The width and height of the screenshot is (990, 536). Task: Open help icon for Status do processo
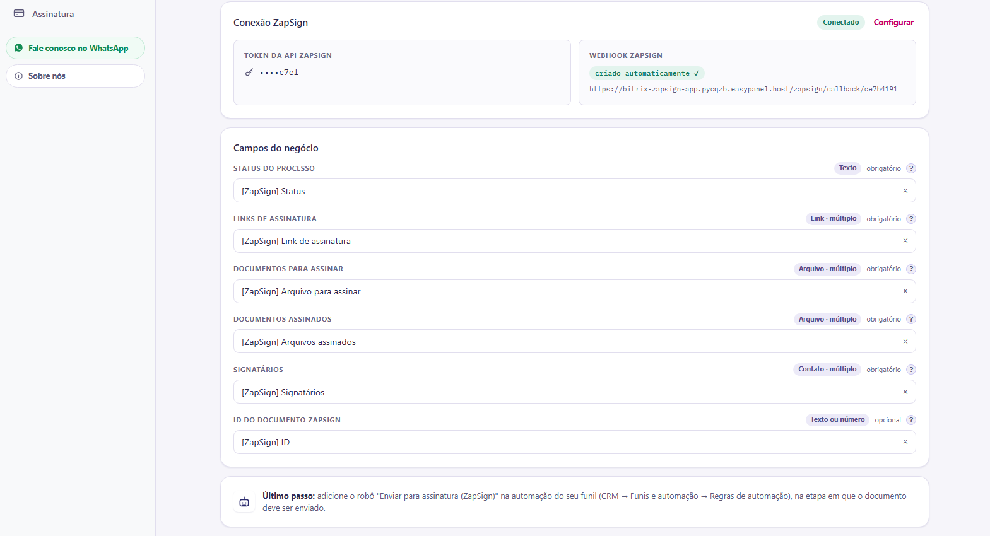(x=910, y=168)
